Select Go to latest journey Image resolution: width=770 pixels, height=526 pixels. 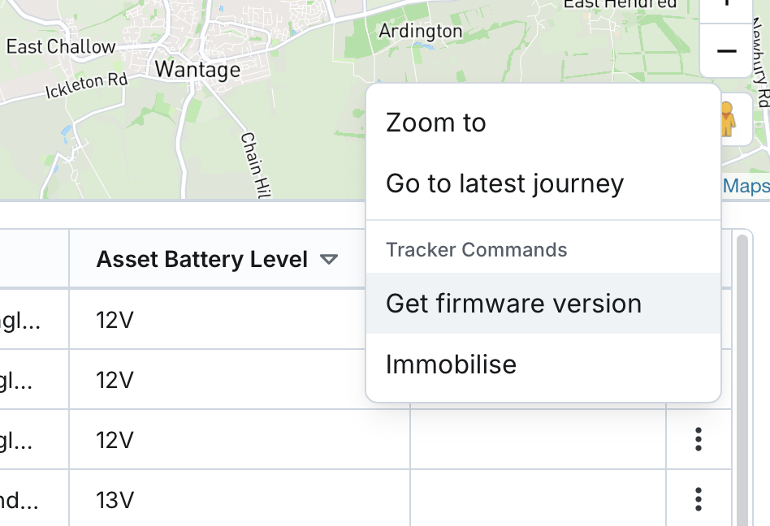point(504,183)
